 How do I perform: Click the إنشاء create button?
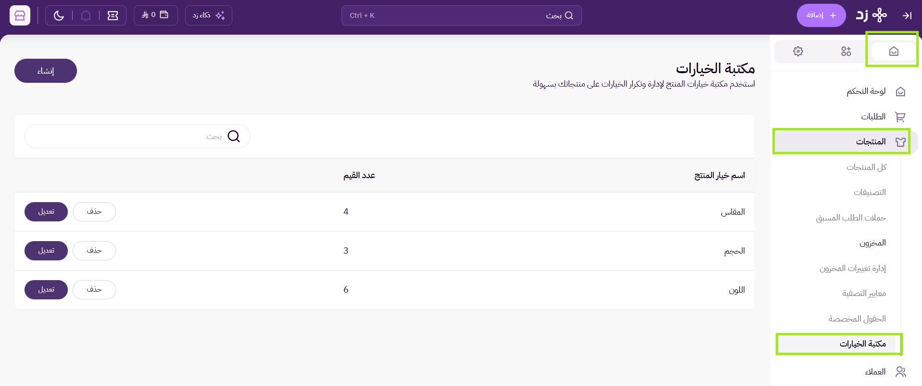(x=46, y=71)
